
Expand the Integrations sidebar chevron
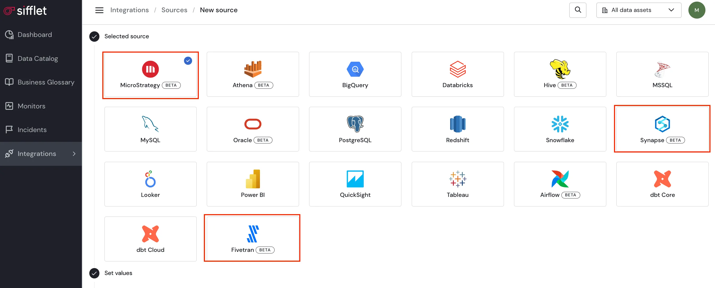[x=74, y=154]
